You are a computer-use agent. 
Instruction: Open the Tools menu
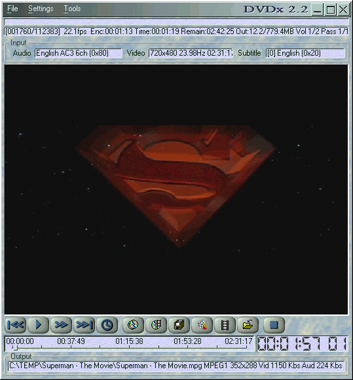(x=72, y=9)
